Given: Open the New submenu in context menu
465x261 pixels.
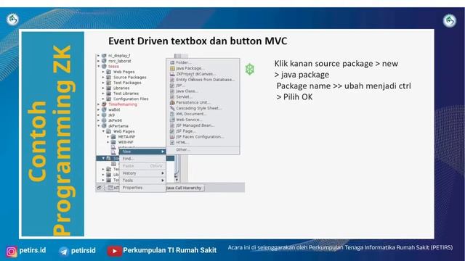Looking at the screenshot, I should tap(142, 152).
